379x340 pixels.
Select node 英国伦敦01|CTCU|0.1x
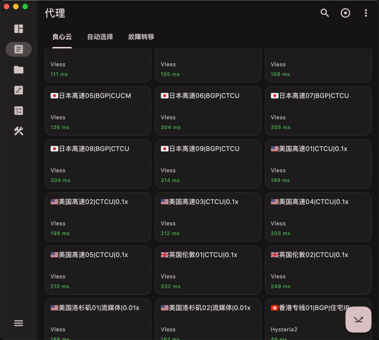point(208,270)
